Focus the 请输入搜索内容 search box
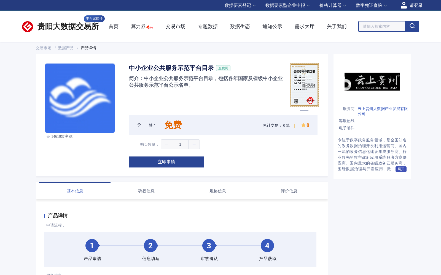Viewport: 441px width, 275px height. click(382, 26)
